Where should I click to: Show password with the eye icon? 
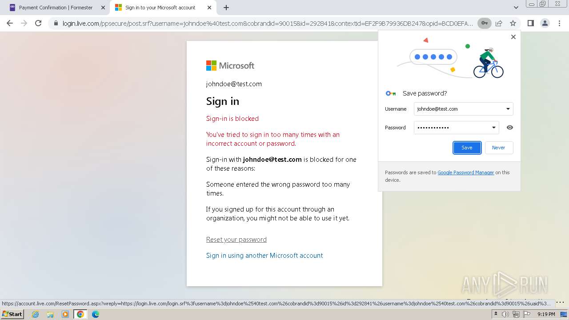(x=510, y=128)
